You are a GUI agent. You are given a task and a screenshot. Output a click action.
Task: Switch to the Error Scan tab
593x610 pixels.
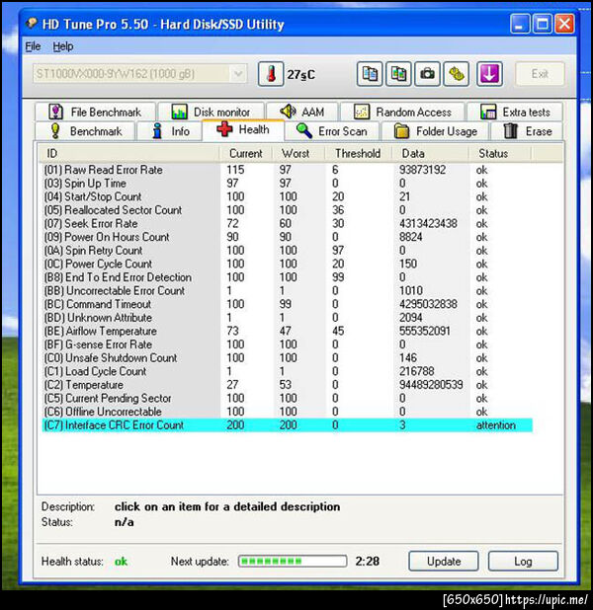pos(332,131)
